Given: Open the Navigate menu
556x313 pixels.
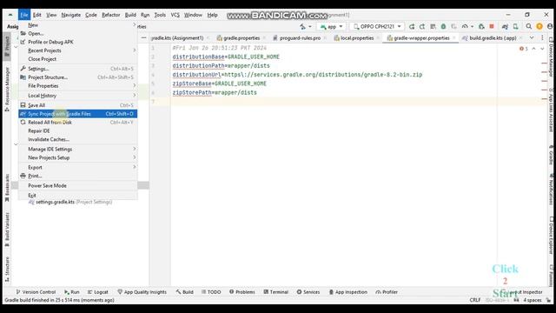Looking at the screenshot, I should (x=71, y=15).
